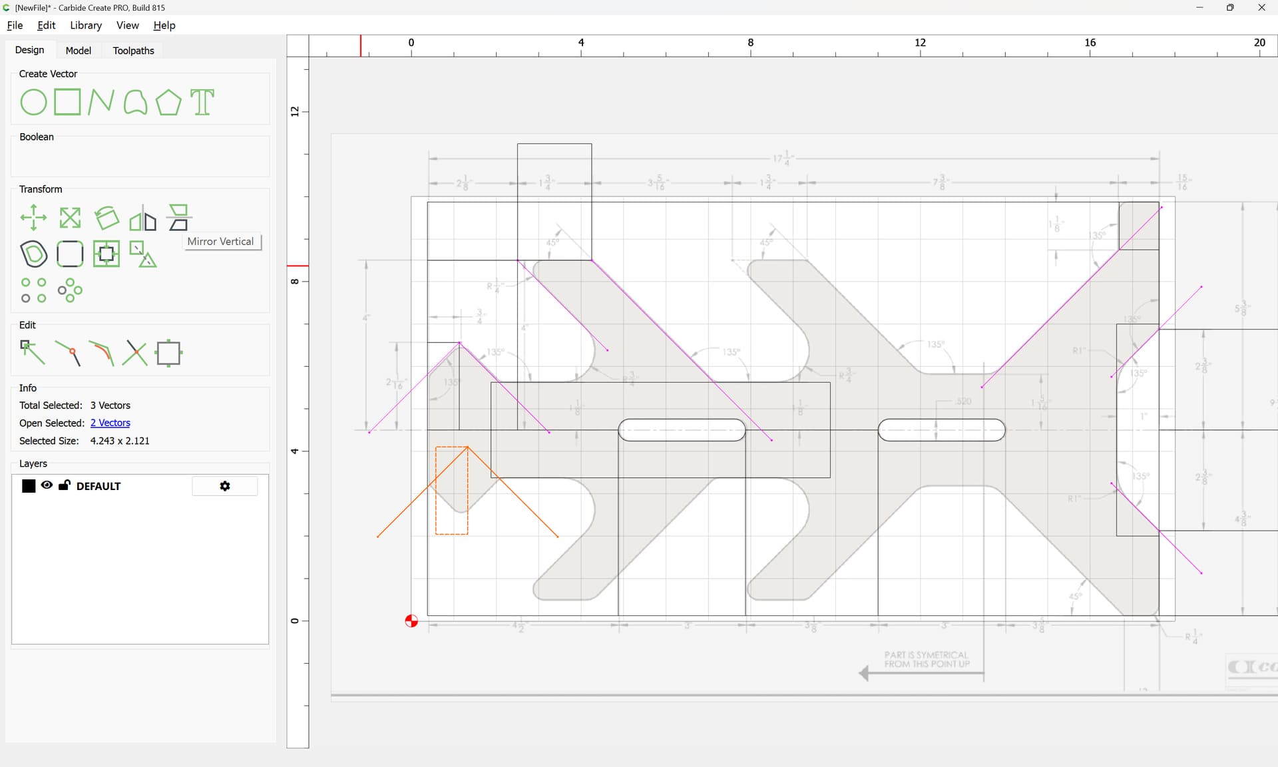The image size is (1278, 767).
Task: Switch to the Toolpaths tab
Action: [x=133, y=51]
